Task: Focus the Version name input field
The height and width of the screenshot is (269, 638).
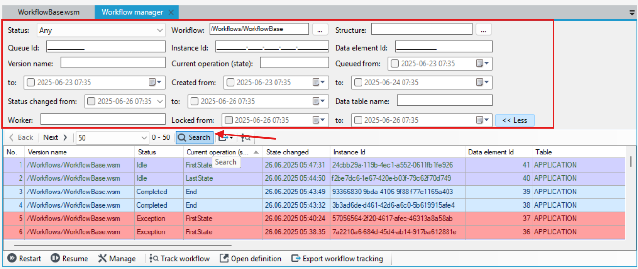Action: pos(113,62)
